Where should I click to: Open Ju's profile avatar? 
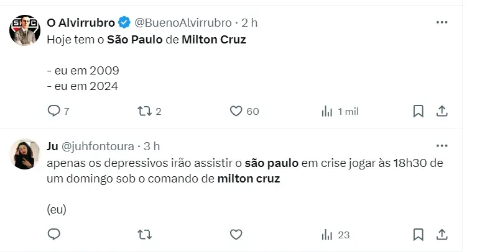25,153
